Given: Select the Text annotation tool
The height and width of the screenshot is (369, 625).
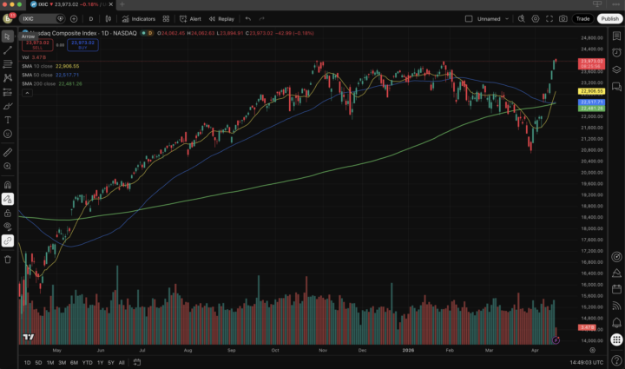Looking at the screenshot, I should coord(8,120).
